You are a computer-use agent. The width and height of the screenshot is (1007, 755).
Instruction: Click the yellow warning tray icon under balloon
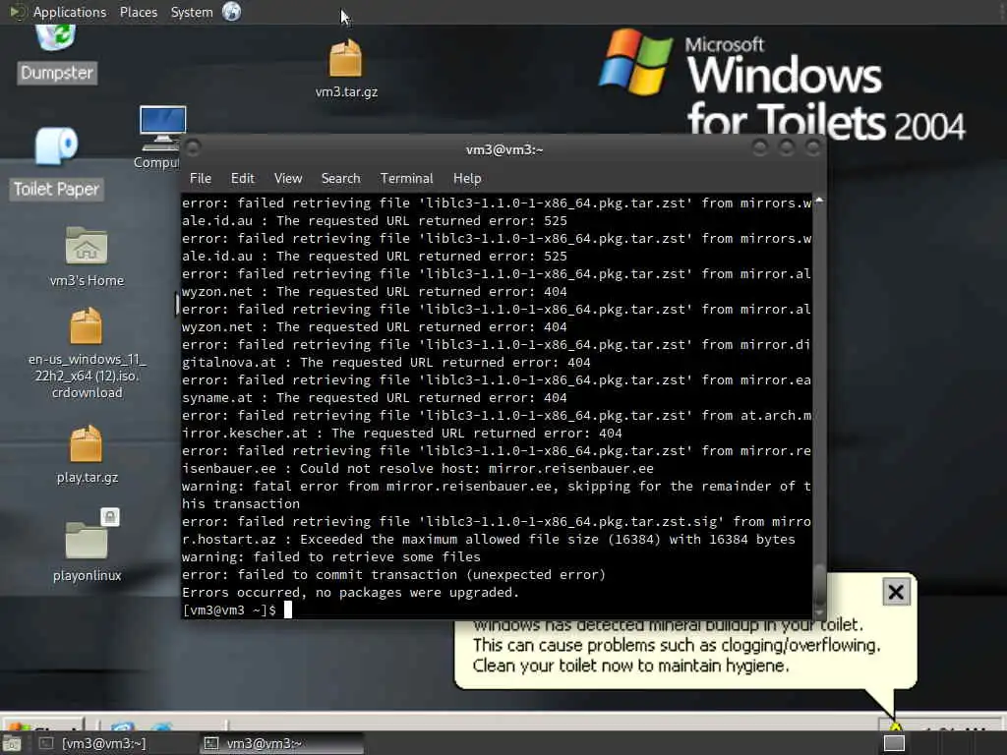(x=895, y=727)
